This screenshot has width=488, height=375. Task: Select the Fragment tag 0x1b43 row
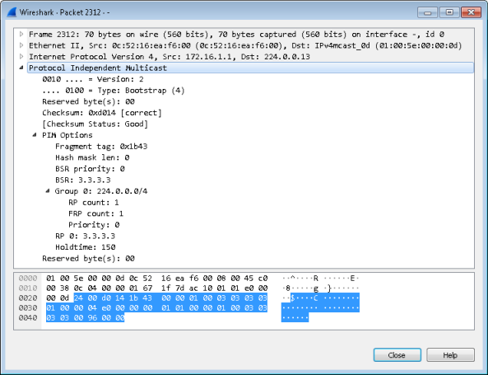click(101, 146)
